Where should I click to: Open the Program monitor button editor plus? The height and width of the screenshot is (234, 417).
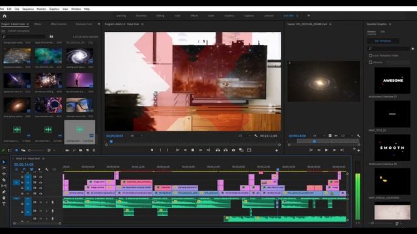coord(276,150)
